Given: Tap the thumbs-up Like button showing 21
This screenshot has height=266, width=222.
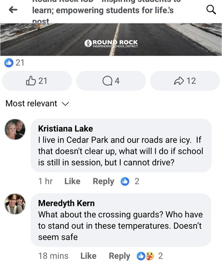Looking at the screenshot, I should [x=37, y=81].
